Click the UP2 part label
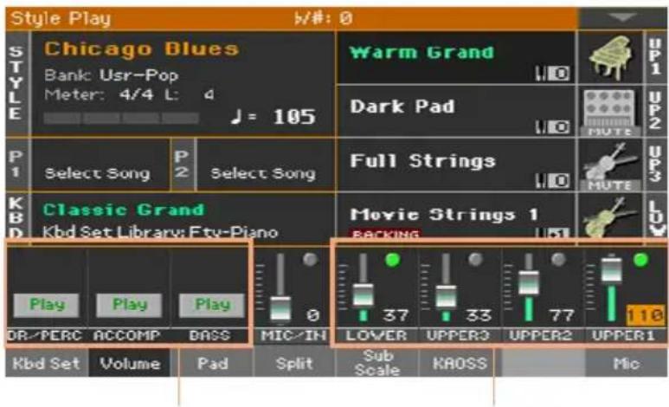This screenshot has width=669, height=407. coord(655,112)
